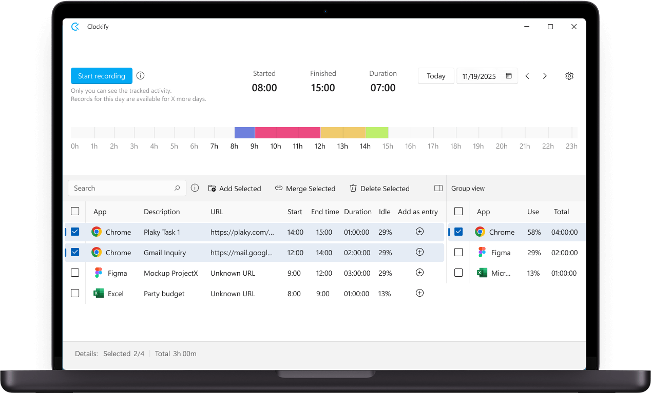Sort Group view by Total column

[x=561, y=212]
